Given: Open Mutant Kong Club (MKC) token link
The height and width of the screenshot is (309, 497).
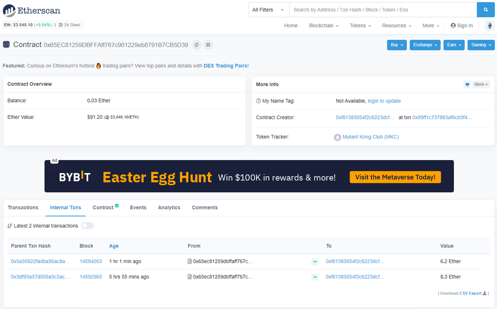Looking at the screenshot, I should (x=371, y=137).
